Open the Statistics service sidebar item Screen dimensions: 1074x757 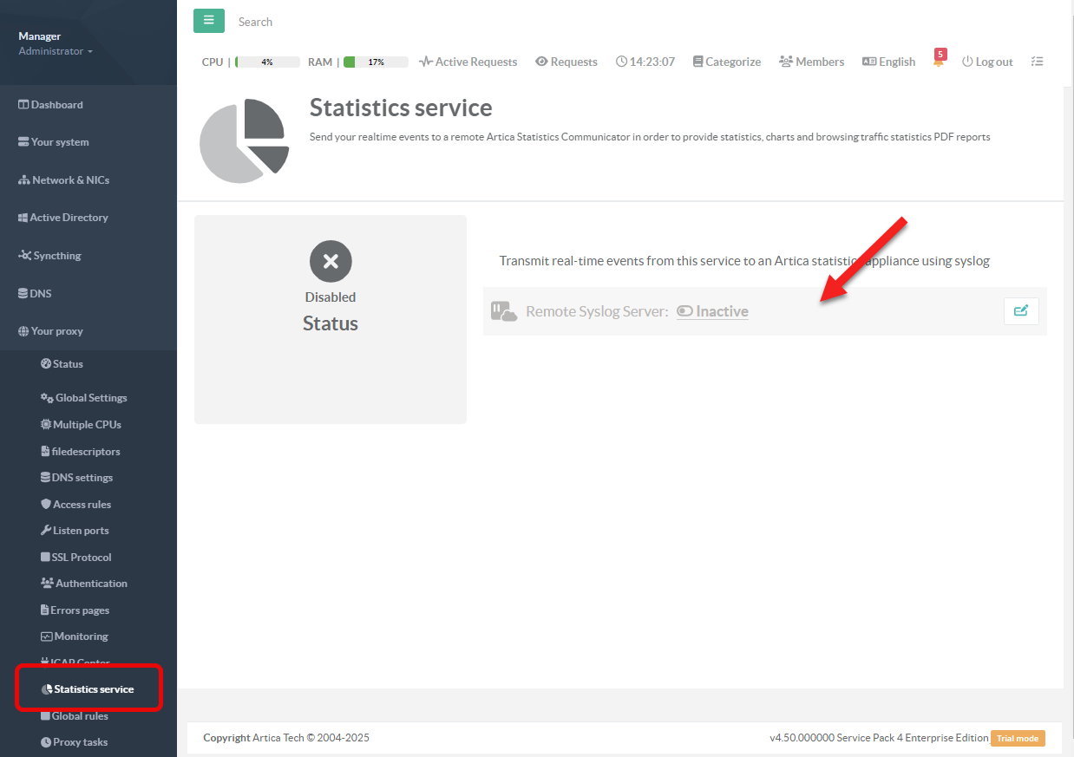[x=93, y=689]
